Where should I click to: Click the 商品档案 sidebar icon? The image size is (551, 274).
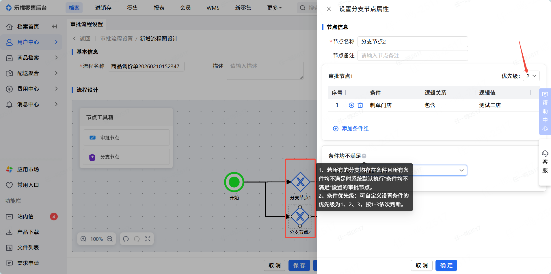9,58
